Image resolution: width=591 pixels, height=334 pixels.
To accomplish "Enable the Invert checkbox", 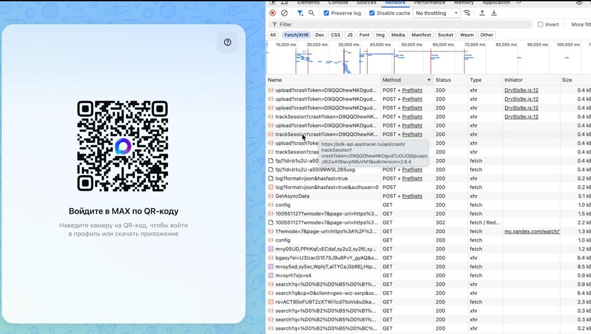I will coord(540,24).
